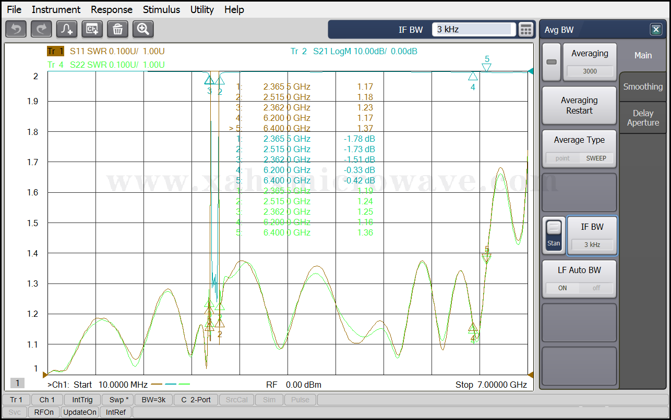
Task: Click marker 5 on the SWR curve
Action: [x=487, y=257]
